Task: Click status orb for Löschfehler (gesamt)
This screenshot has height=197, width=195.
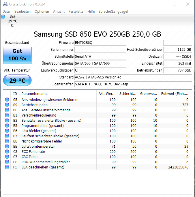Action: click(7, 131)
